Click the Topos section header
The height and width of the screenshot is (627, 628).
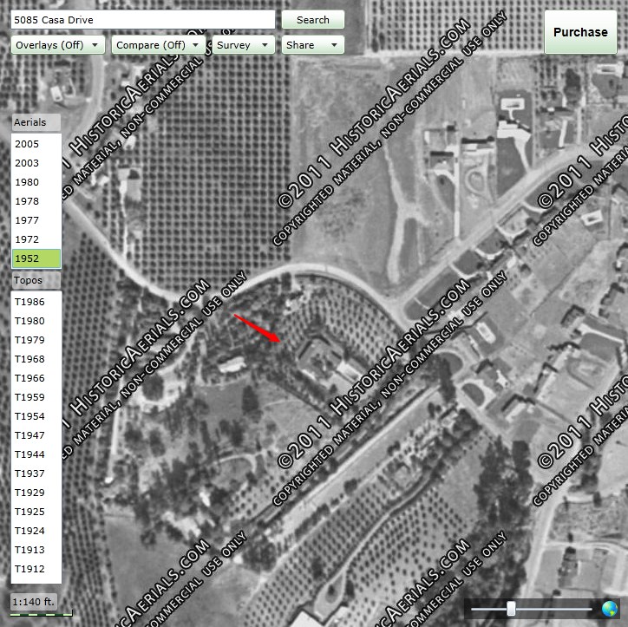(x=36, y=280)
